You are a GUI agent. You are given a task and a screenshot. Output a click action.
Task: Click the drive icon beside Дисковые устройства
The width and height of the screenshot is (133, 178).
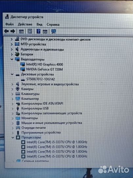pos(17,75)
